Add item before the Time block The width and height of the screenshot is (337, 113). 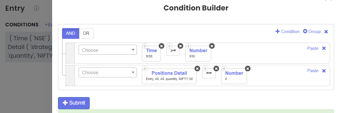coord(145,46)
